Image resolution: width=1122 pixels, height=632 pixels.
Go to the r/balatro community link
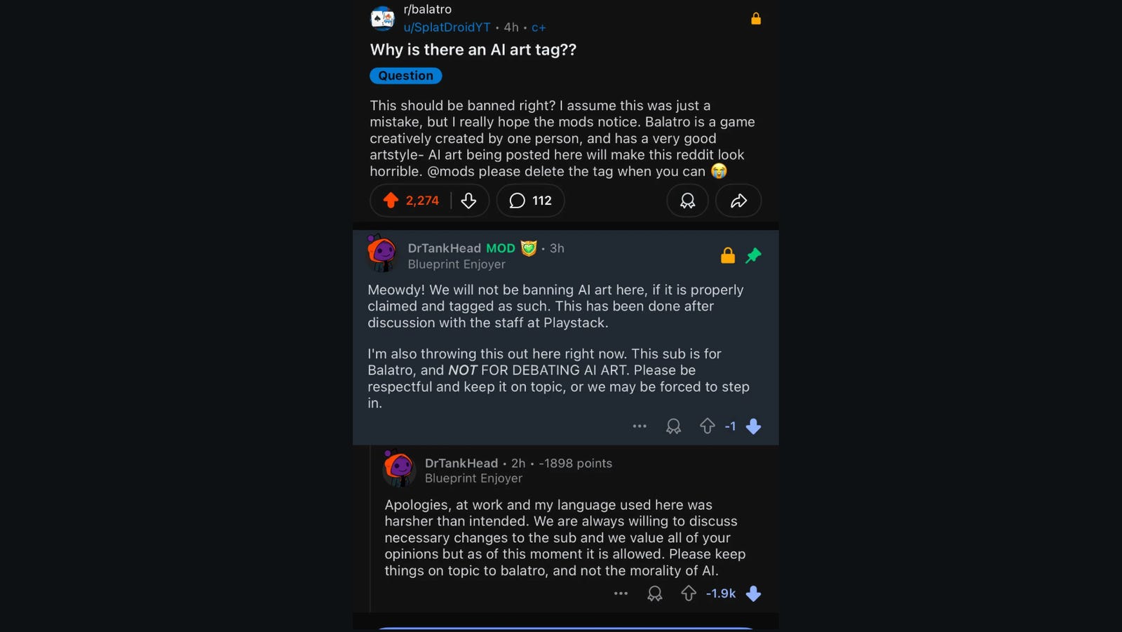point(427,9)
